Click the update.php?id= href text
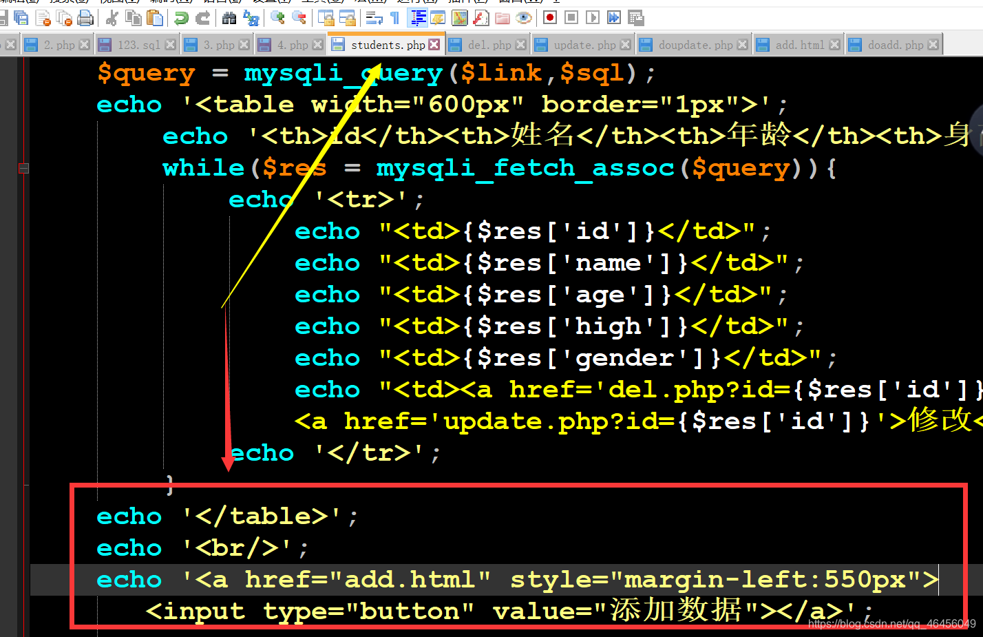The image size is (983, 637). (559, 421)
